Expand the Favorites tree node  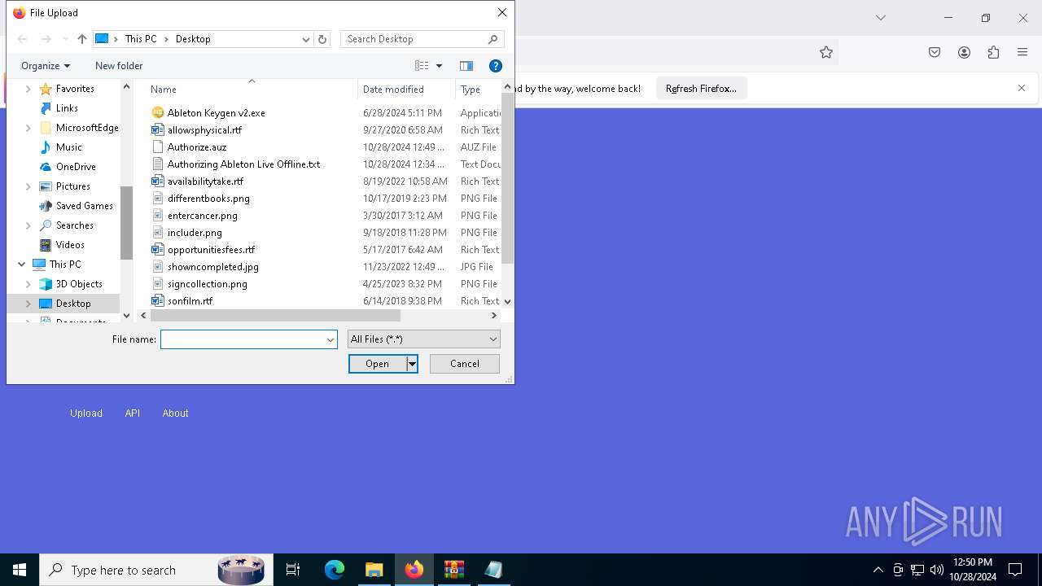click(28, 89)
